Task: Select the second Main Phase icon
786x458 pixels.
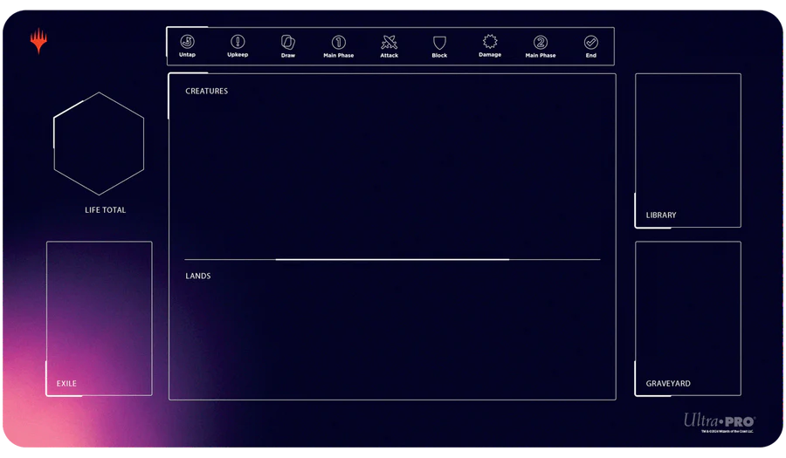Action: pyautogui.click(x=541, y=42)
